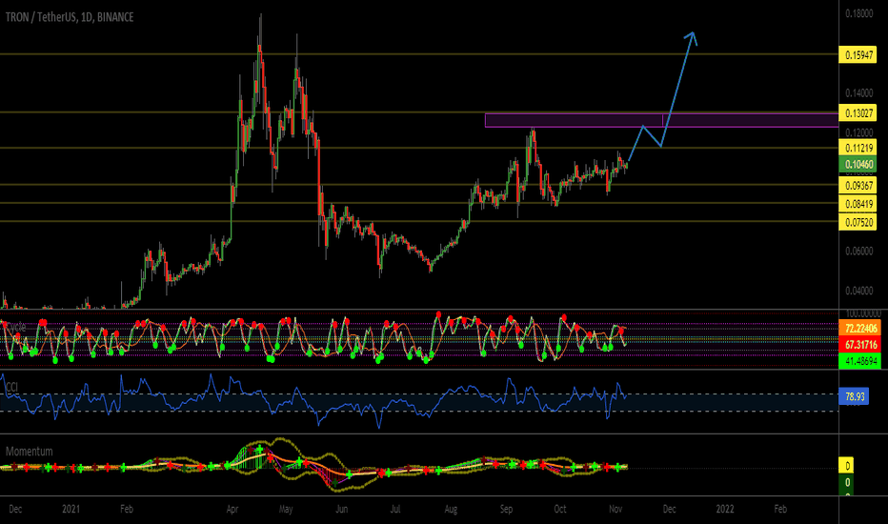The width and height of the screenshot is (888, 524).
Task: Click the Nov time axis label
Action: pos(616,509)
